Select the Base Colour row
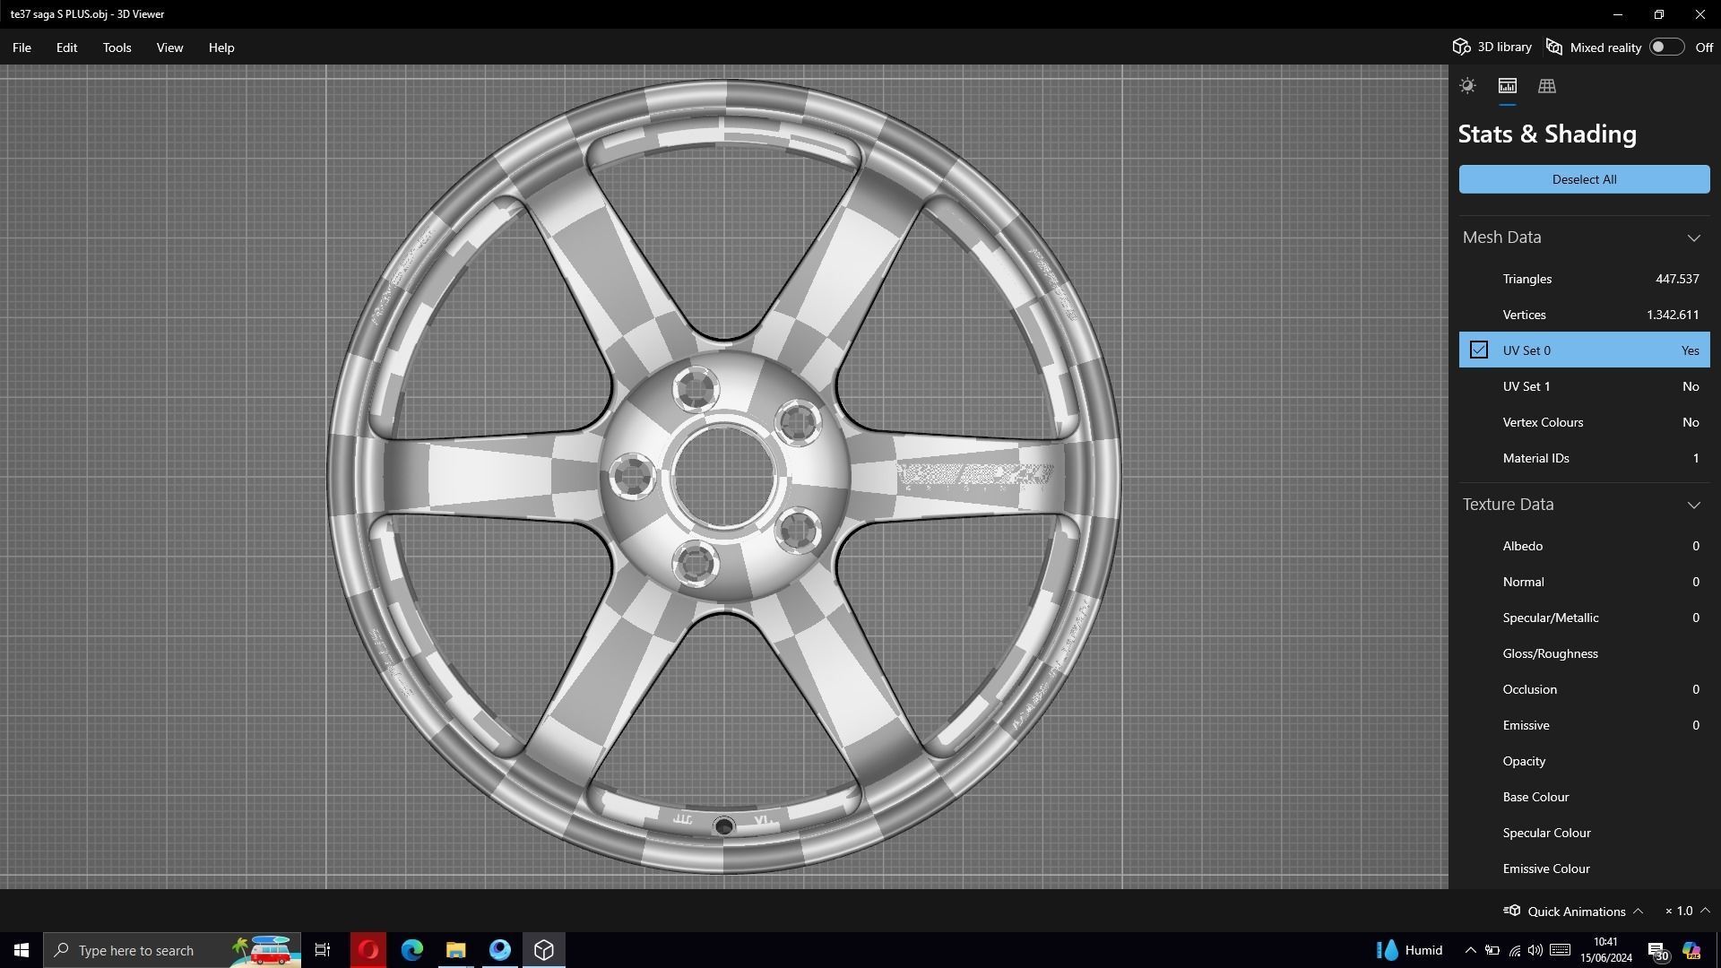This screenshot has width=1721, height=968. [x=1584, y=797]
